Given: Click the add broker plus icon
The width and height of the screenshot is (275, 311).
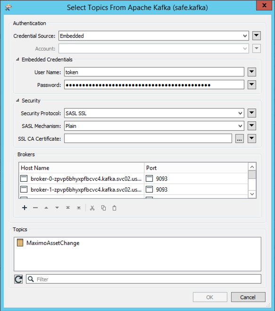Looking at the screenshot, I should [x=25, y=208].
